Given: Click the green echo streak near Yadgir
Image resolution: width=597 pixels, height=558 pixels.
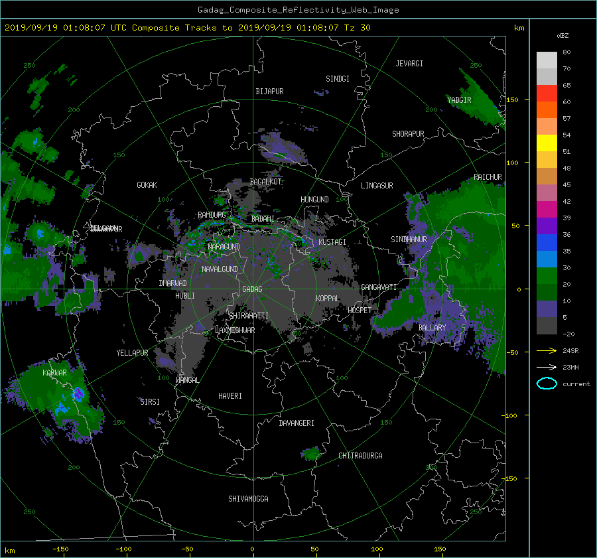Looking at the screenshot, I should point(480,100).
